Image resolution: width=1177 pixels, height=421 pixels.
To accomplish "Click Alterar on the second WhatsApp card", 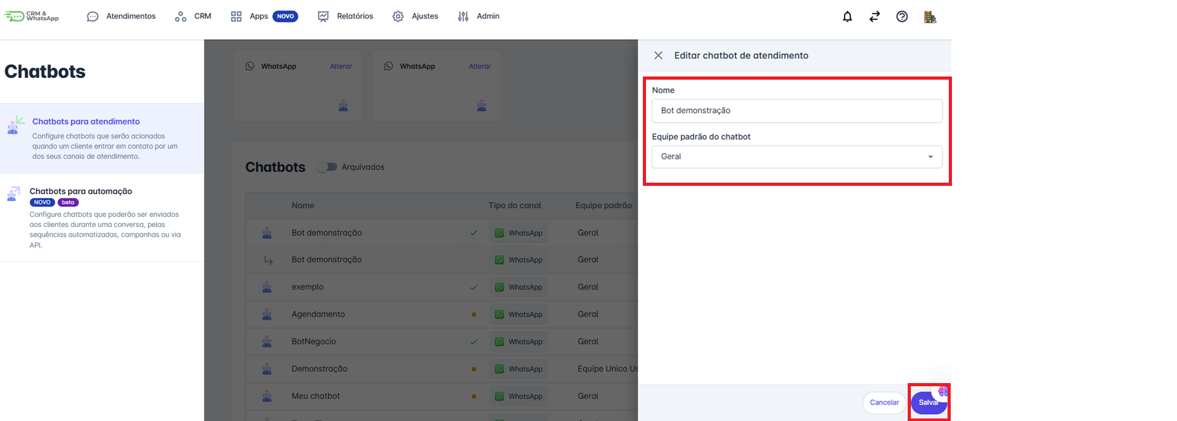I will coord(479,66).
